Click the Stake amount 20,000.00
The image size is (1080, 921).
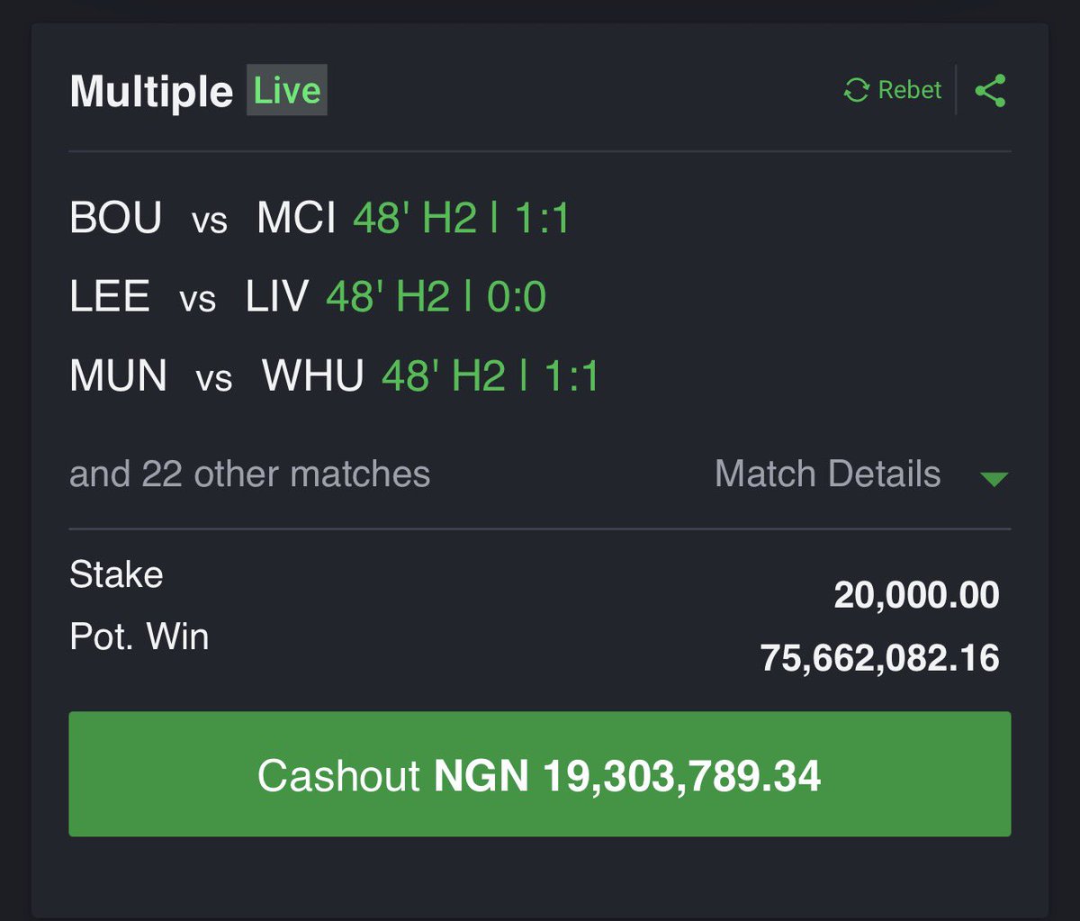tap(916, 595)
